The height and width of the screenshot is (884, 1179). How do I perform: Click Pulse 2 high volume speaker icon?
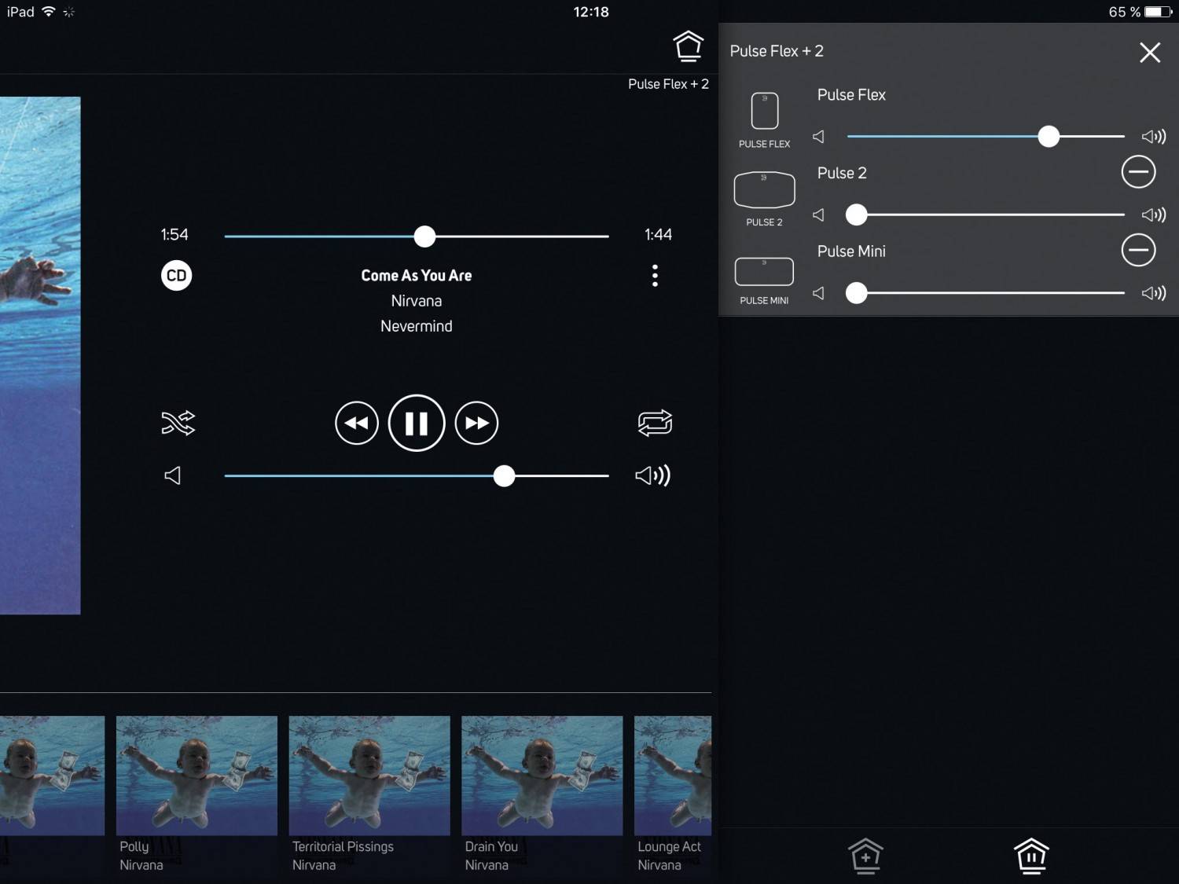[x=1154, y=215]
